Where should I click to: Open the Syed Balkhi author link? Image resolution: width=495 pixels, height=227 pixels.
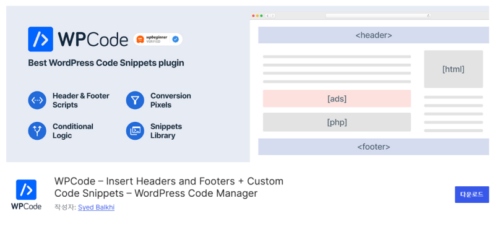point(97,207)
